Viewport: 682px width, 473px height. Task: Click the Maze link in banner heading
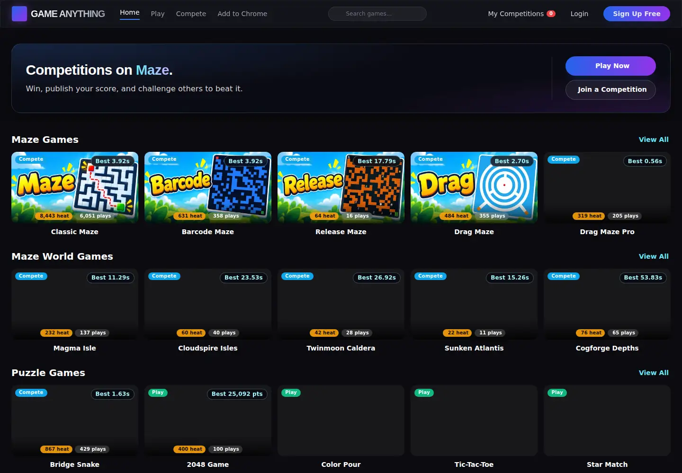[x=152, y=70]
